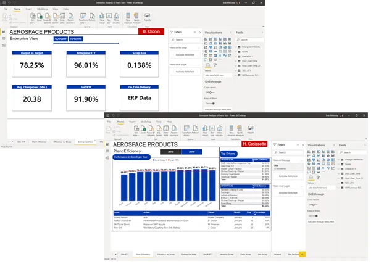Click Publish in the front window ribbon

click(251, 130)
